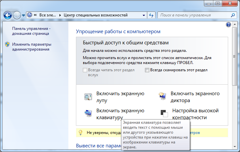Select 'Центр специальных возможностей' breadcrumb
240x152 pixels.
(96, 15)
